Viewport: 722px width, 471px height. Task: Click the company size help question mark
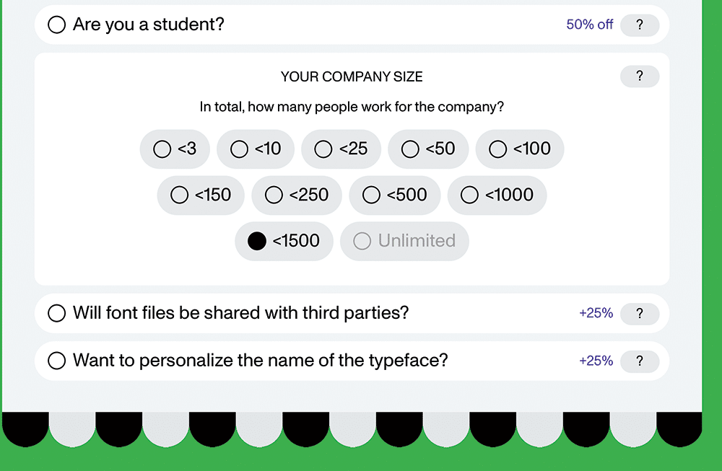(x=639, y=76)
